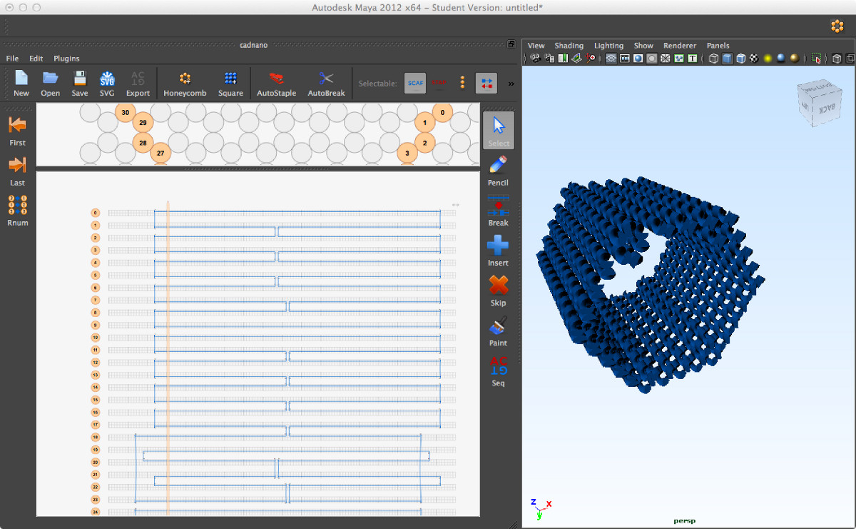Open the Shading dropdown menu
The width and height of the screenshot is (856, 529).
pos(569,46)
